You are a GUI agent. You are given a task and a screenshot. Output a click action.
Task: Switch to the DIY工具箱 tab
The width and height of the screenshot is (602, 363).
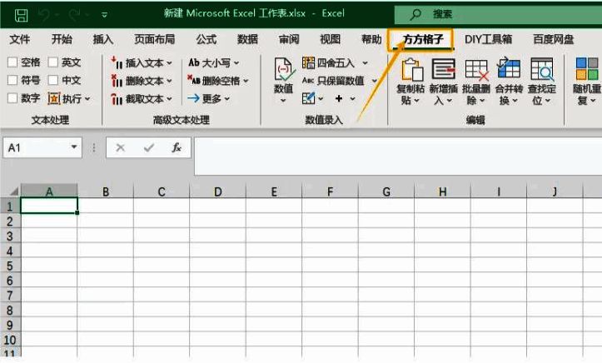[x=488, y=39]
